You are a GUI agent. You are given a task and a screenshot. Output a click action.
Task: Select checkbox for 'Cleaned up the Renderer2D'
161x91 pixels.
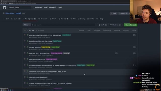[25, 77]
